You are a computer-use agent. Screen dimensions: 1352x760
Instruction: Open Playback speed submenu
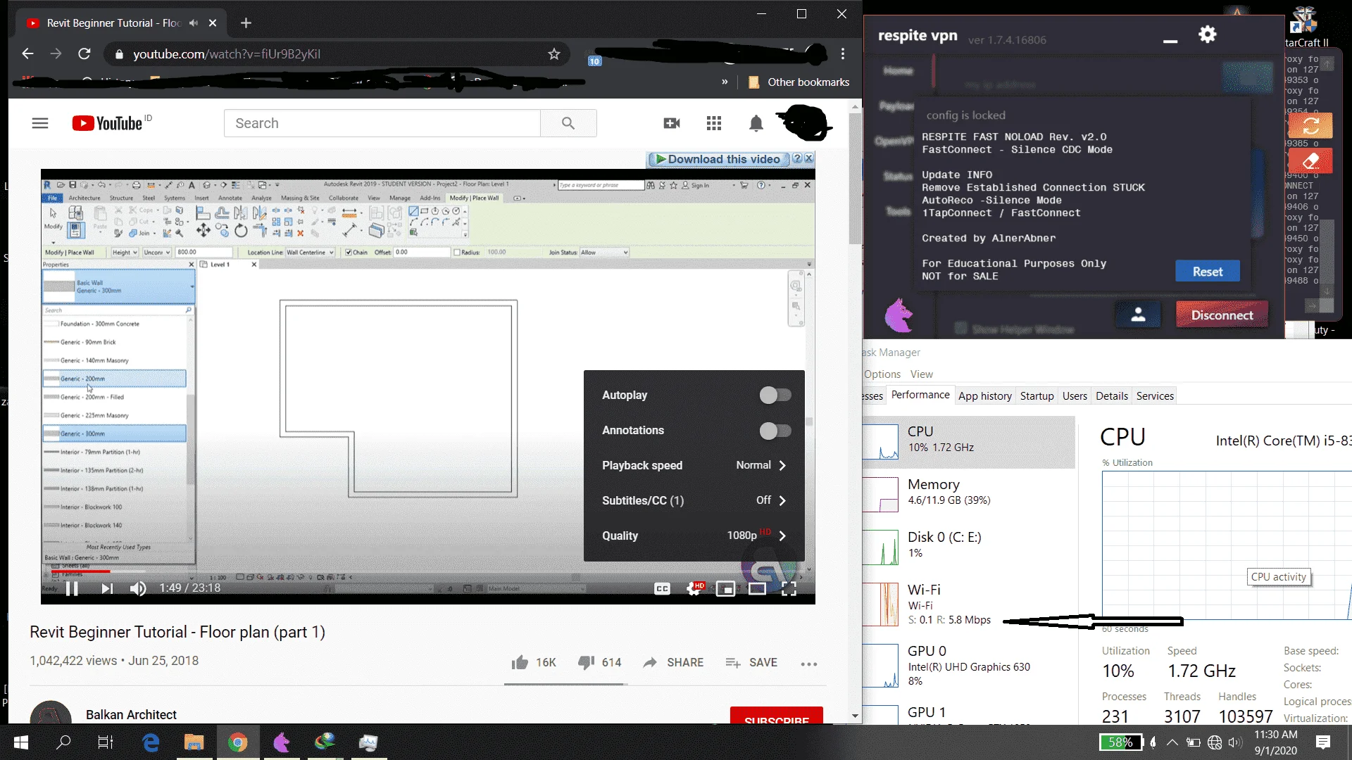point(694,465)
